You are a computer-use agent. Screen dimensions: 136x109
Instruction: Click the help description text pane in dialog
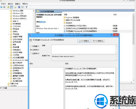[x=90, y=88]
